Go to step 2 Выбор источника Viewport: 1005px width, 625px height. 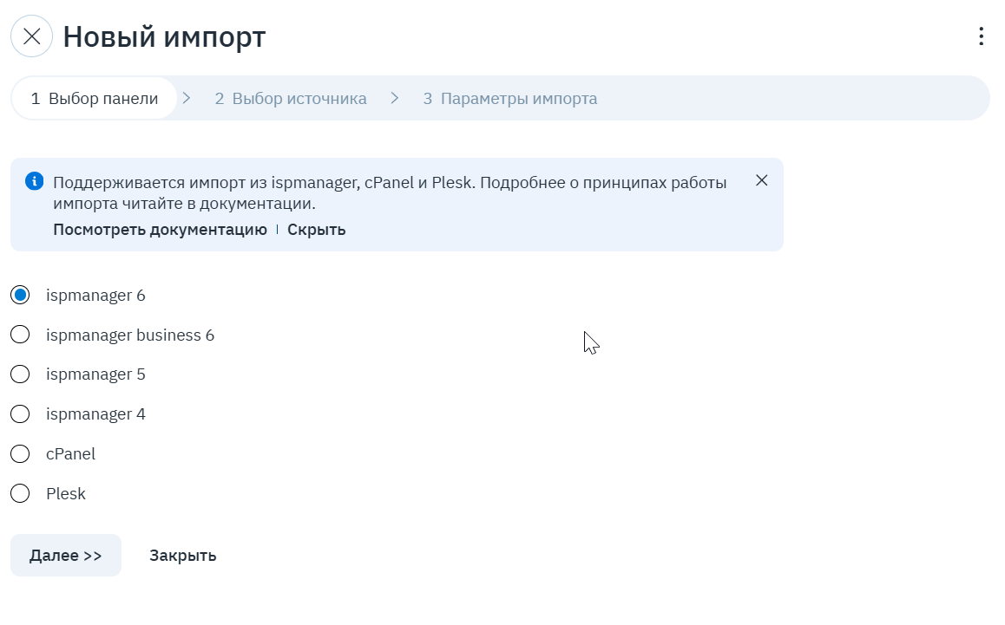click(291, 99)
